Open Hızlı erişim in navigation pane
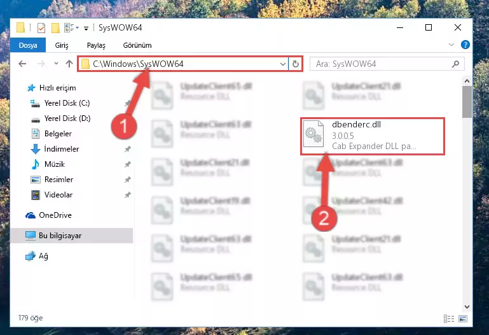The image size is (489, 335). click(58, 88)
